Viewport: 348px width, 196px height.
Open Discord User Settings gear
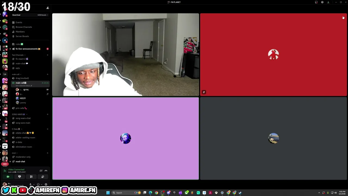point(46,185)
